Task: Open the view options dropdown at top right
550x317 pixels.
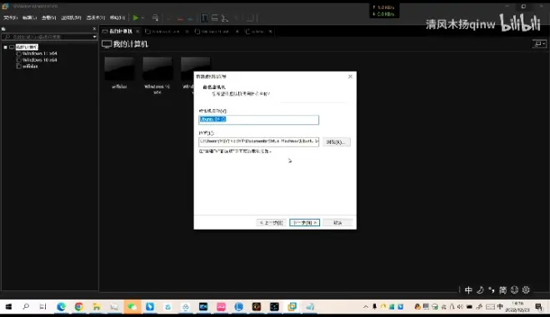Action: point(539,44)
